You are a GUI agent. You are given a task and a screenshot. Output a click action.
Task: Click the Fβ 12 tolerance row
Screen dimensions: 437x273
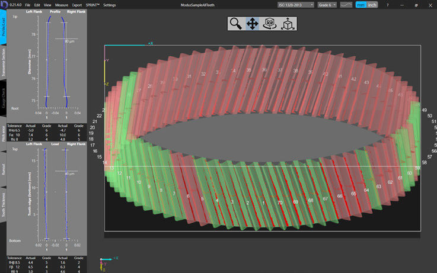point(46,267)
